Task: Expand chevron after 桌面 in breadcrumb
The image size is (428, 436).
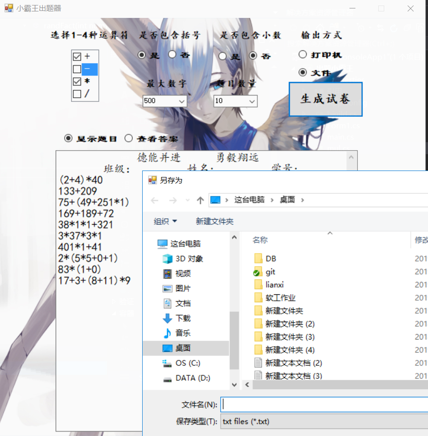Action: [x=303, y=200]
